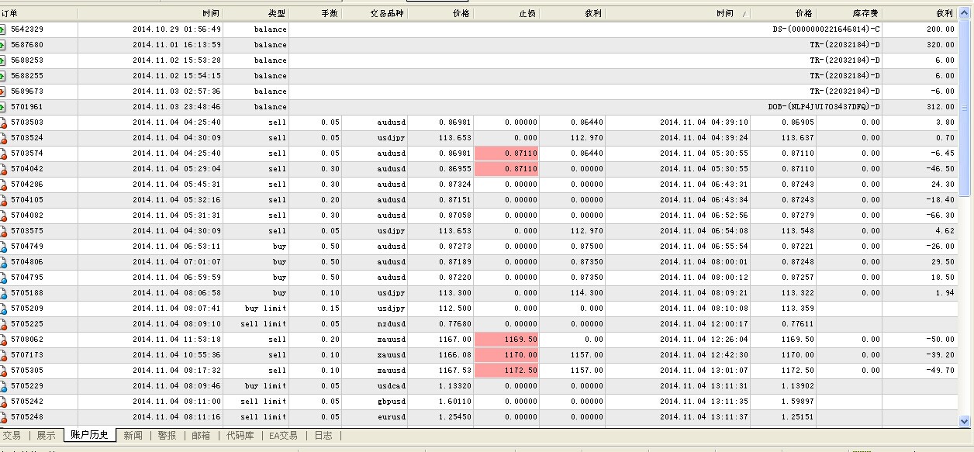Click the buy order icon for 5704806
Screen dimensions: 974x452
coord(3,262)
